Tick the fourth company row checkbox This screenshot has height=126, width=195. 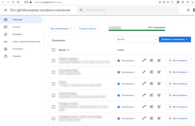point(53,95)
